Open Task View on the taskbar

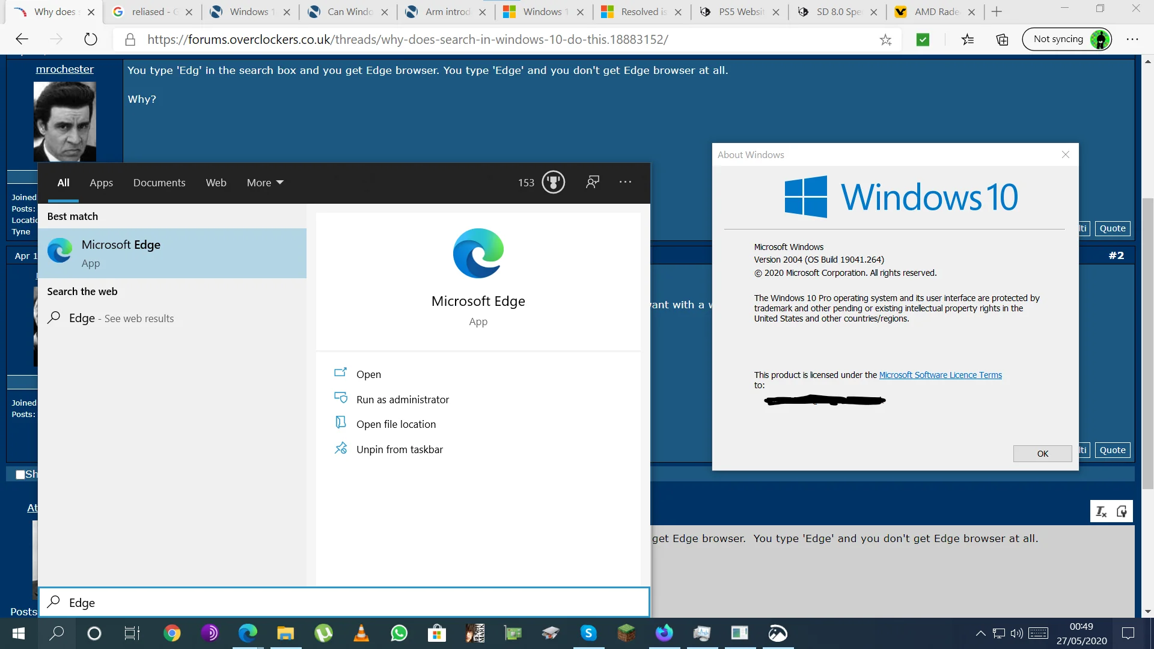[x=132, y=633]
